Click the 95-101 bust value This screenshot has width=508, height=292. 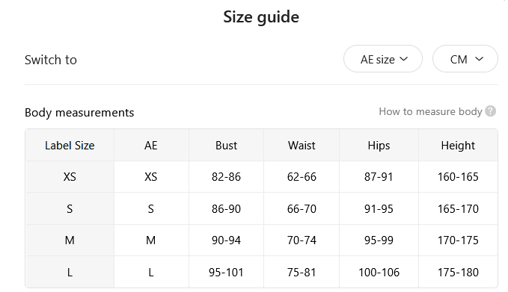pyautogui.click(x=226, y=273)
